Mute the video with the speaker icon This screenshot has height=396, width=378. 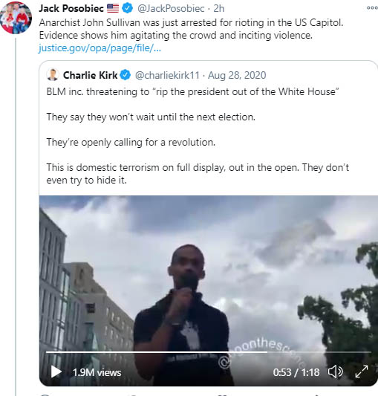coord(336,372)
